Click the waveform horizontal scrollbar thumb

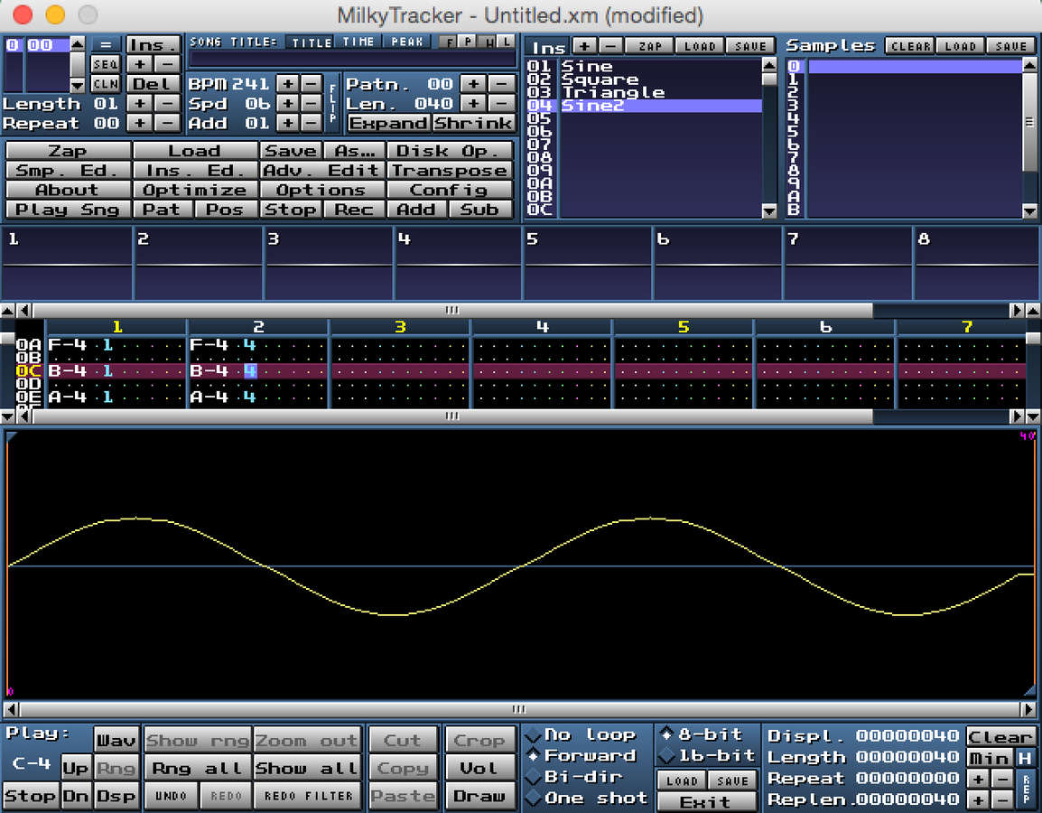click(519, 708)
